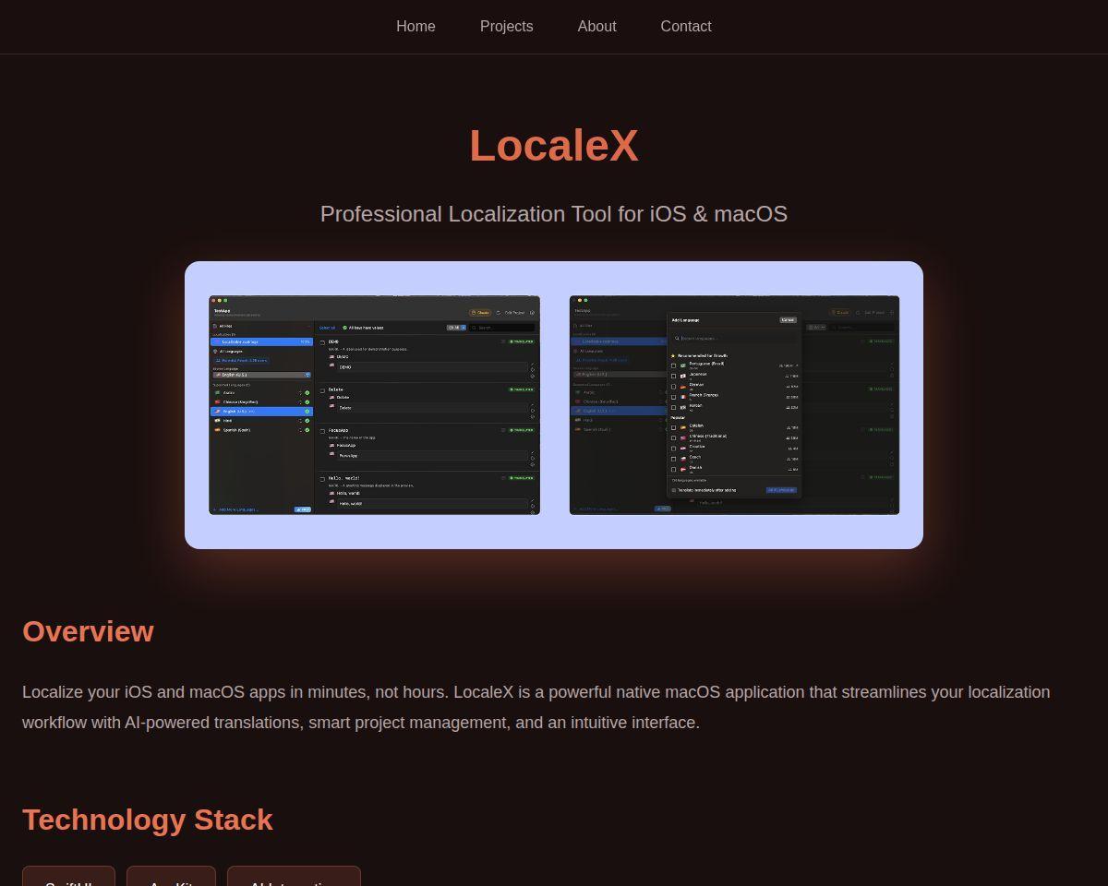Click the Technology Stack heading
Image resolution: width=1108 pixels, height=886 pixels.
tap(148, 820)
